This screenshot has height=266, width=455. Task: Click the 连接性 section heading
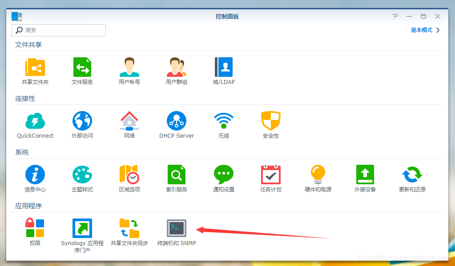[25, 99]
